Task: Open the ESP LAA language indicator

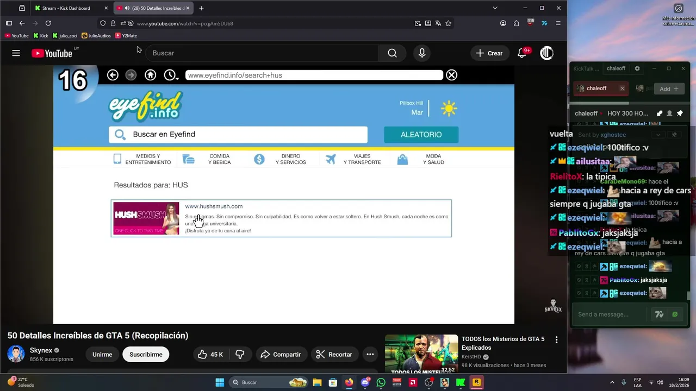Action: [637, 382]
